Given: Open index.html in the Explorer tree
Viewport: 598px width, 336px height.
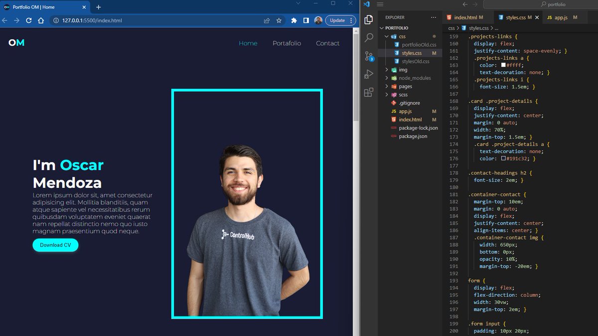Looking at the screenshot, I should (x=410, y=120).
